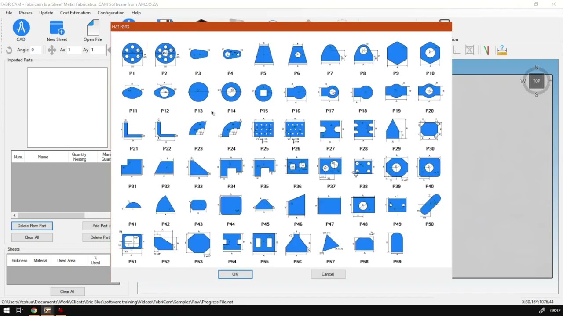Pick the P33 right triangle part

click(198, 168)
